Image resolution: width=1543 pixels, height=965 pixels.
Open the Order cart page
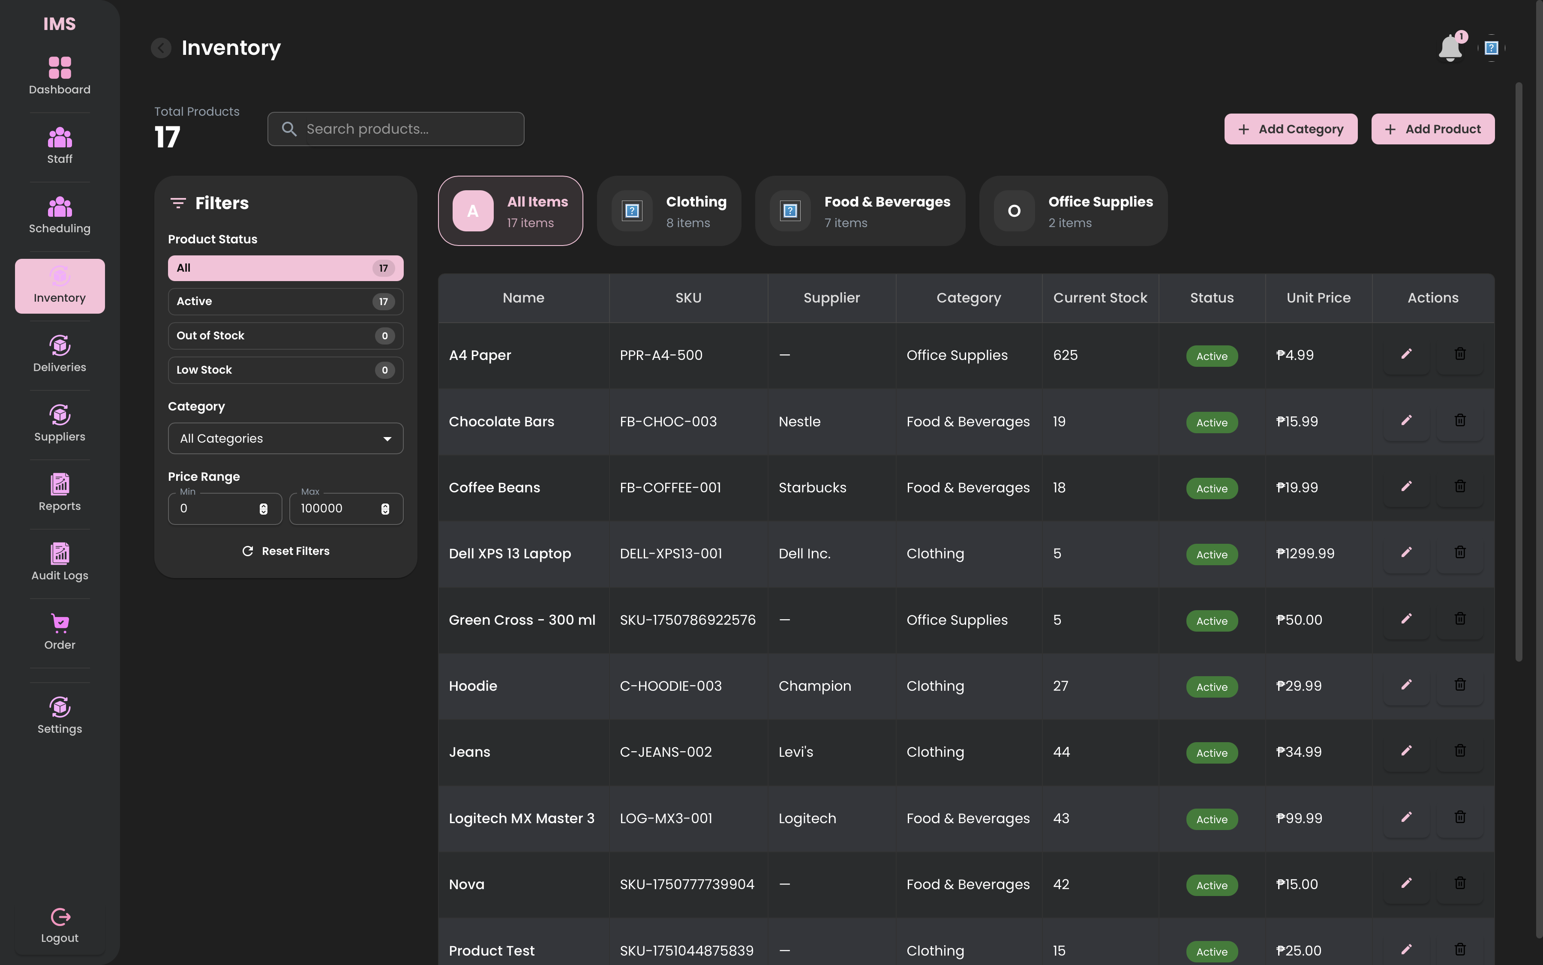(60, 632)
